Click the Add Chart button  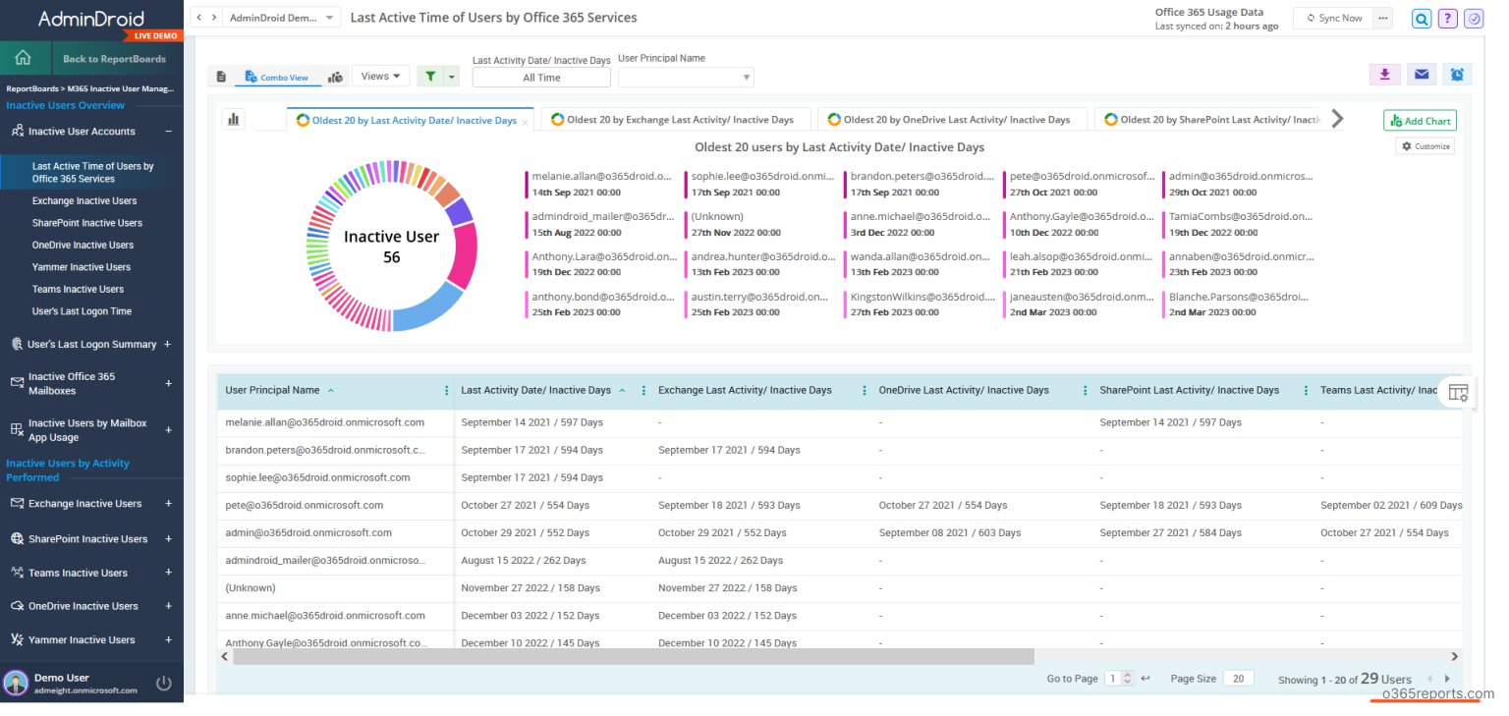pos(1420,120)
